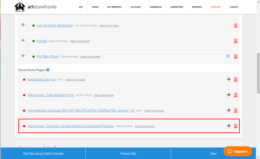Open Warehouse - Originals, Limited Editions link

pos(71,126)
